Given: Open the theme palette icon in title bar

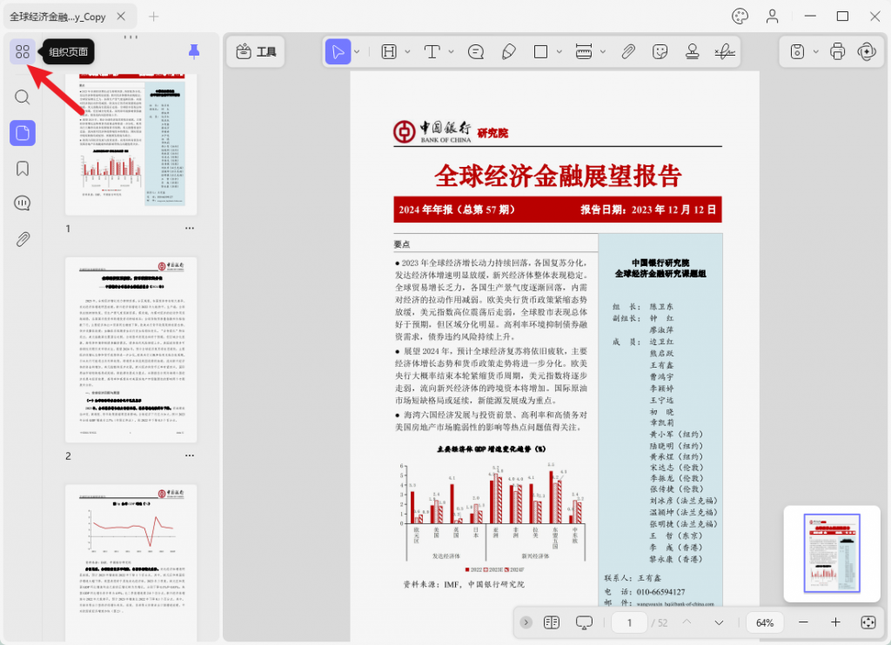Looking at the screenshot, I should click(740, 17).
